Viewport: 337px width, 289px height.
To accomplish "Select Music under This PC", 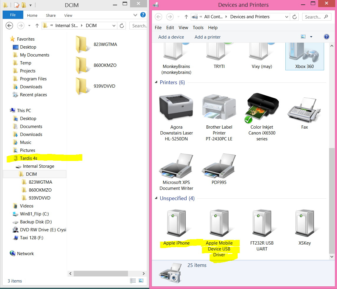I will click(26, 142).
